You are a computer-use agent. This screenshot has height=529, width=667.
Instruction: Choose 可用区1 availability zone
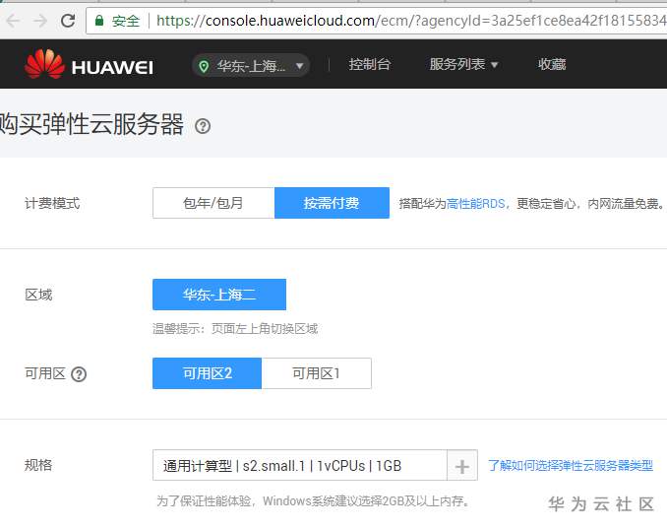click(317, 373)
